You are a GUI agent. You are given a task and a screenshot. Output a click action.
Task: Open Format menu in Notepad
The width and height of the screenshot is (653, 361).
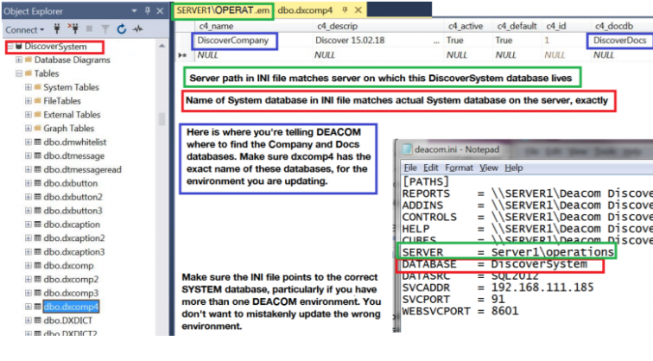[x=459, y=168]
